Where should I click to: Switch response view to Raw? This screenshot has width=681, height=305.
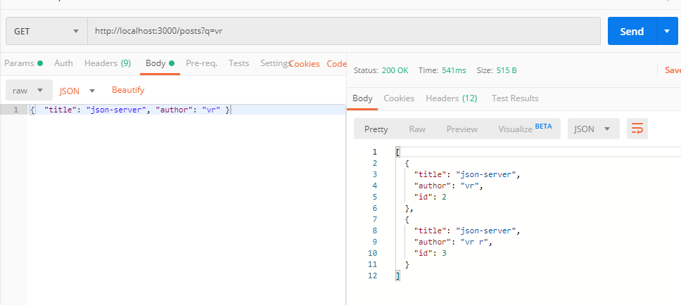(417, 129)
